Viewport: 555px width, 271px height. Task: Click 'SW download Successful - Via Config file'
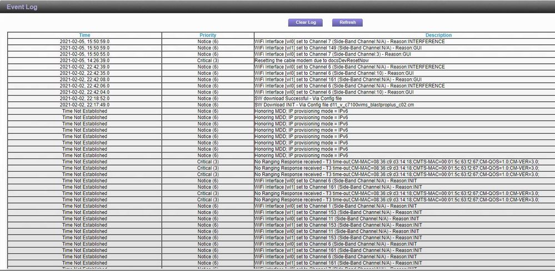(298, 99)
